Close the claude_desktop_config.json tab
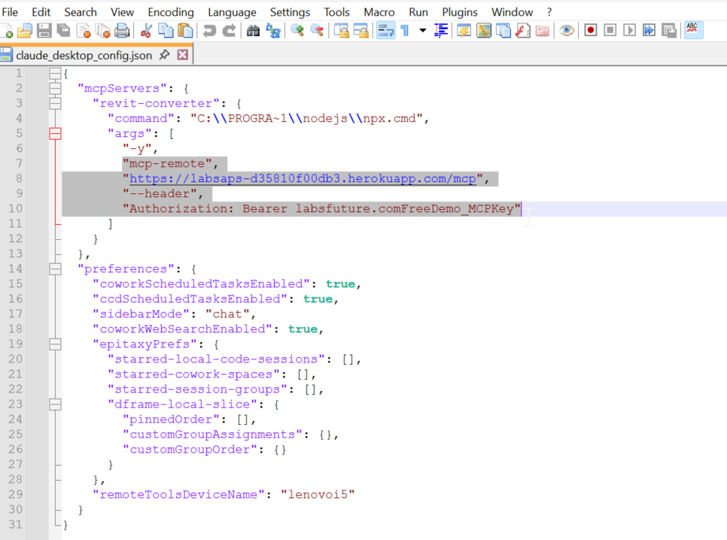 (183, 55)
